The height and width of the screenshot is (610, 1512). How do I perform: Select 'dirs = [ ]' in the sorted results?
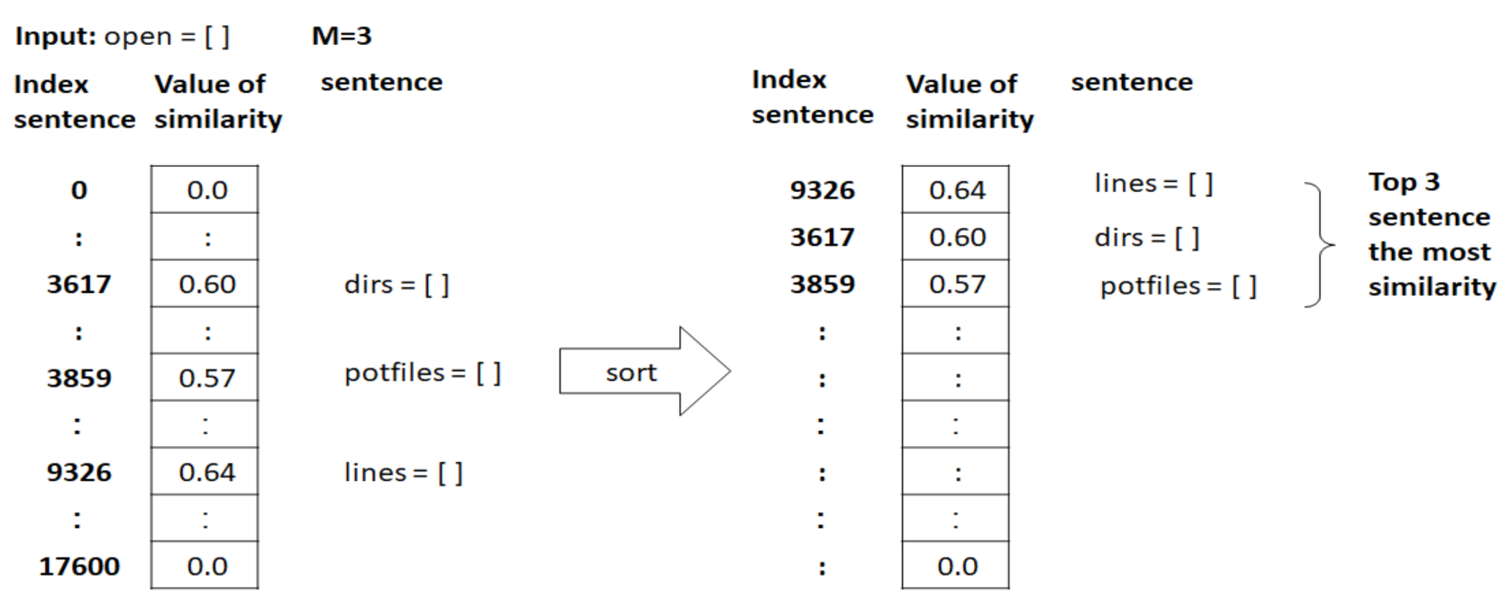coord(1146,238)
